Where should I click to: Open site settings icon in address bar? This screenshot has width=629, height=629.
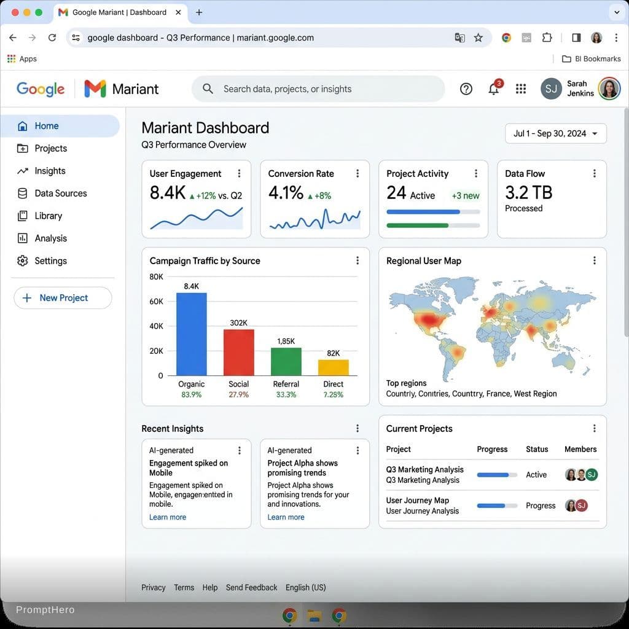[x=76, y=37]
